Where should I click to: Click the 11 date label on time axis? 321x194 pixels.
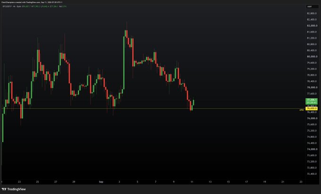[192, 182]
